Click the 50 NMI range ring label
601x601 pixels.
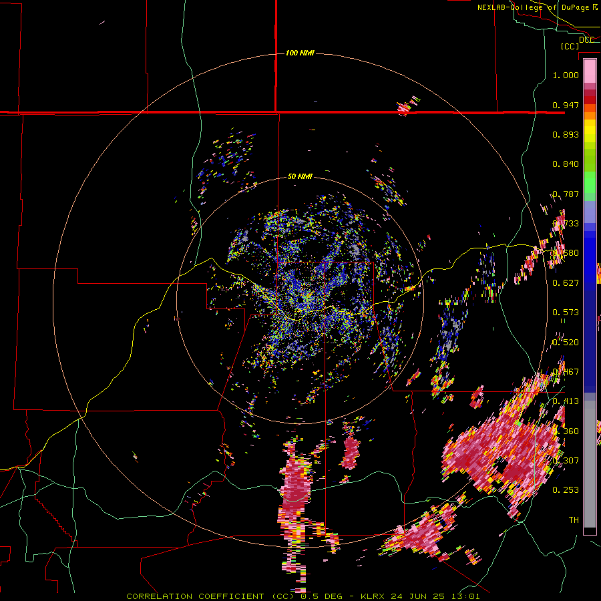300,176
